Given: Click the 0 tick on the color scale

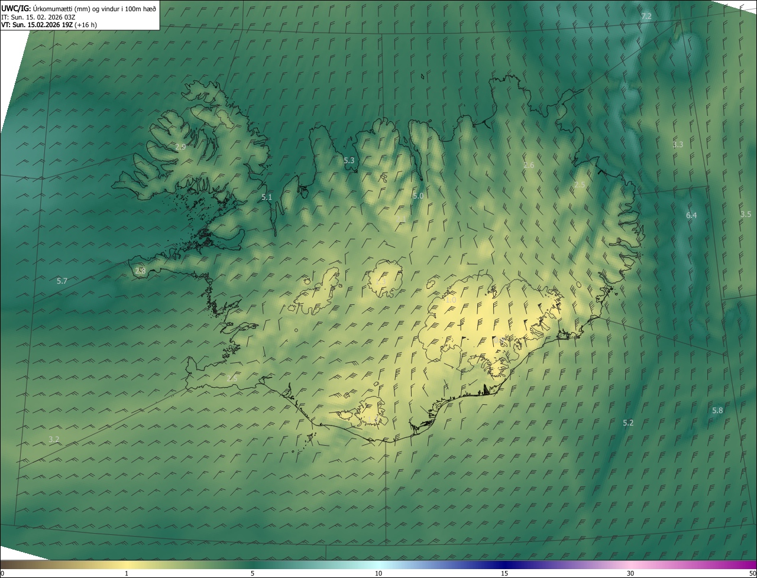Looking at the screenshot, I should click(x=2, y=573).
